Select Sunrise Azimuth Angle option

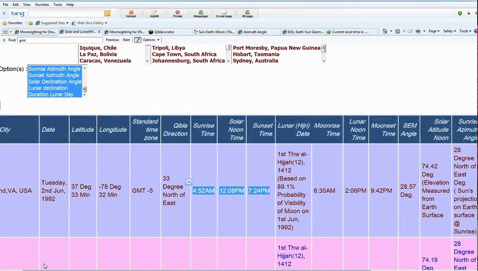55,69
